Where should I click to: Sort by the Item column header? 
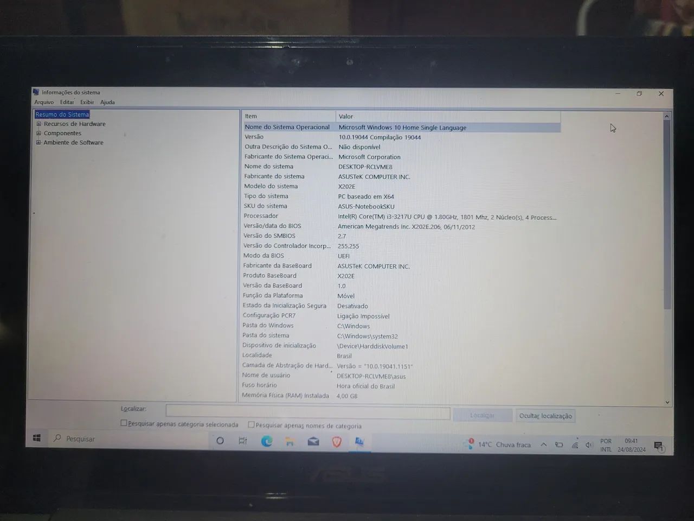point(288,116)
